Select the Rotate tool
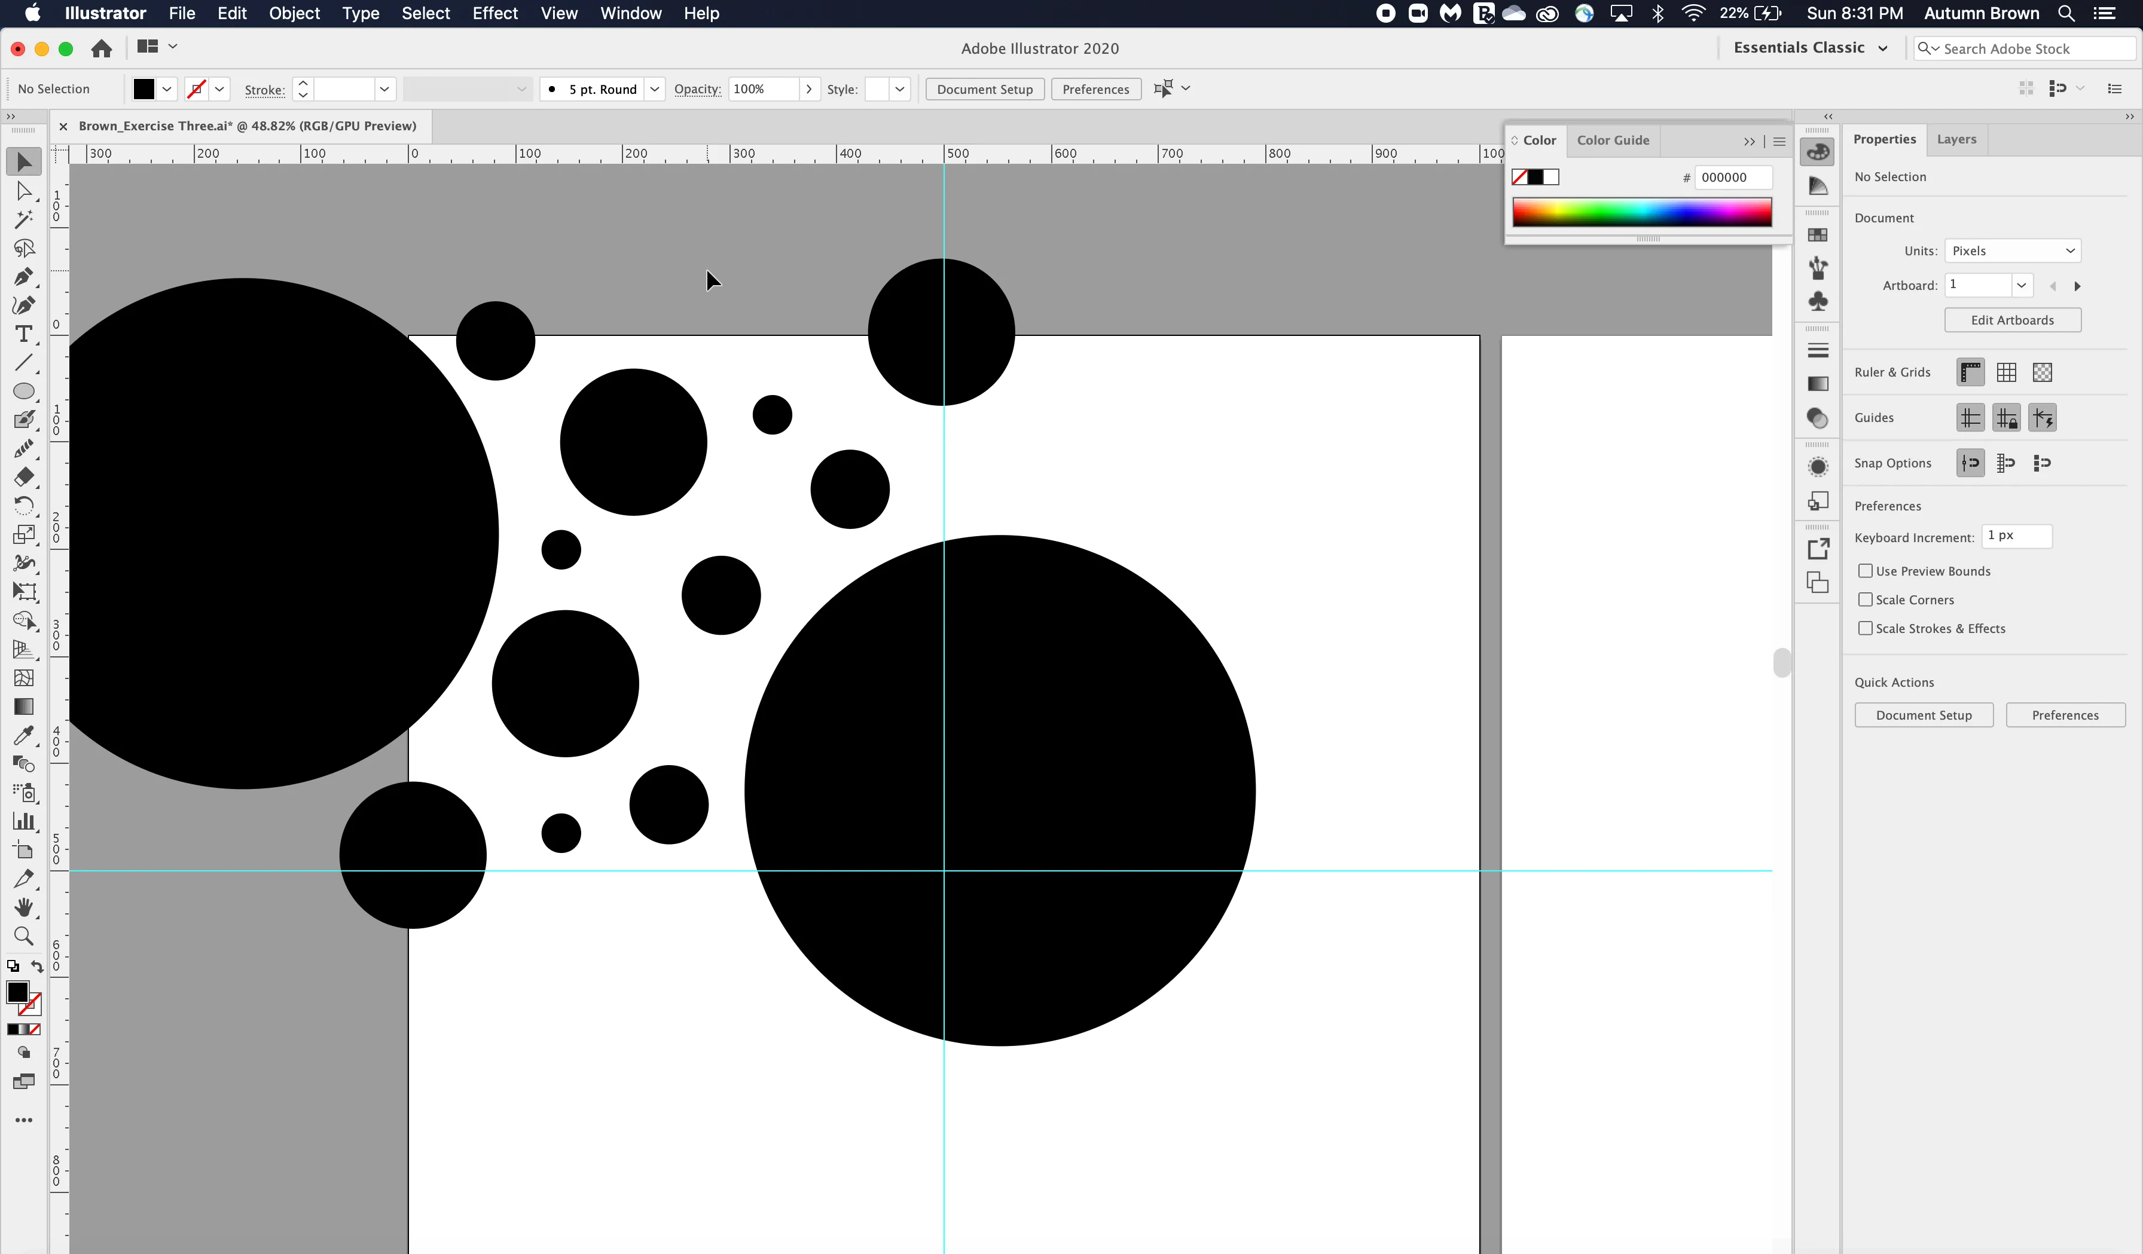Screen dimensions: 2143x1254 click(24, 505)
